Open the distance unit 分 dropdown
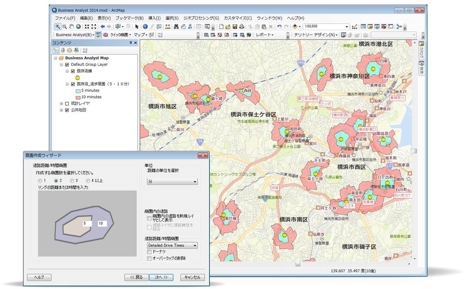This screenshot has width=474, height=289. click(172, 182)
